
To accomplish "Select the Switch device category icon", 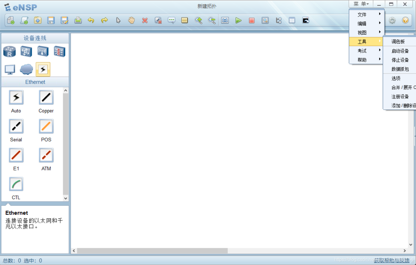I will [x=26, y=51].
